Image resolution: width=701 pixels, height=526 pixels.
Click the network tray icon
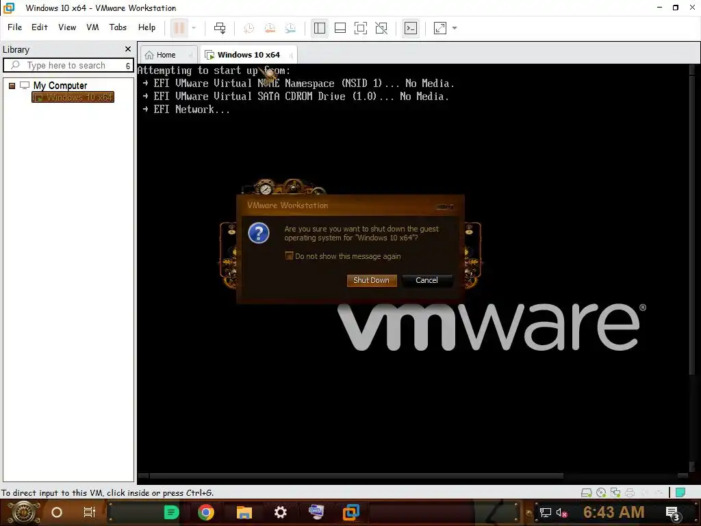coord(546,513)
